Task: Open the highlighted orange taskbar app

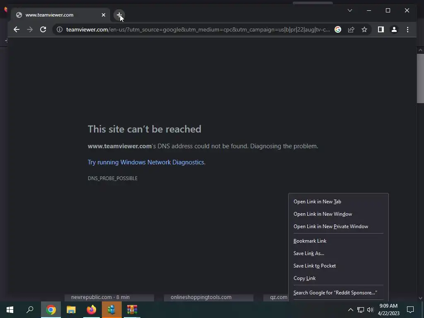Action: pos(112,310)
